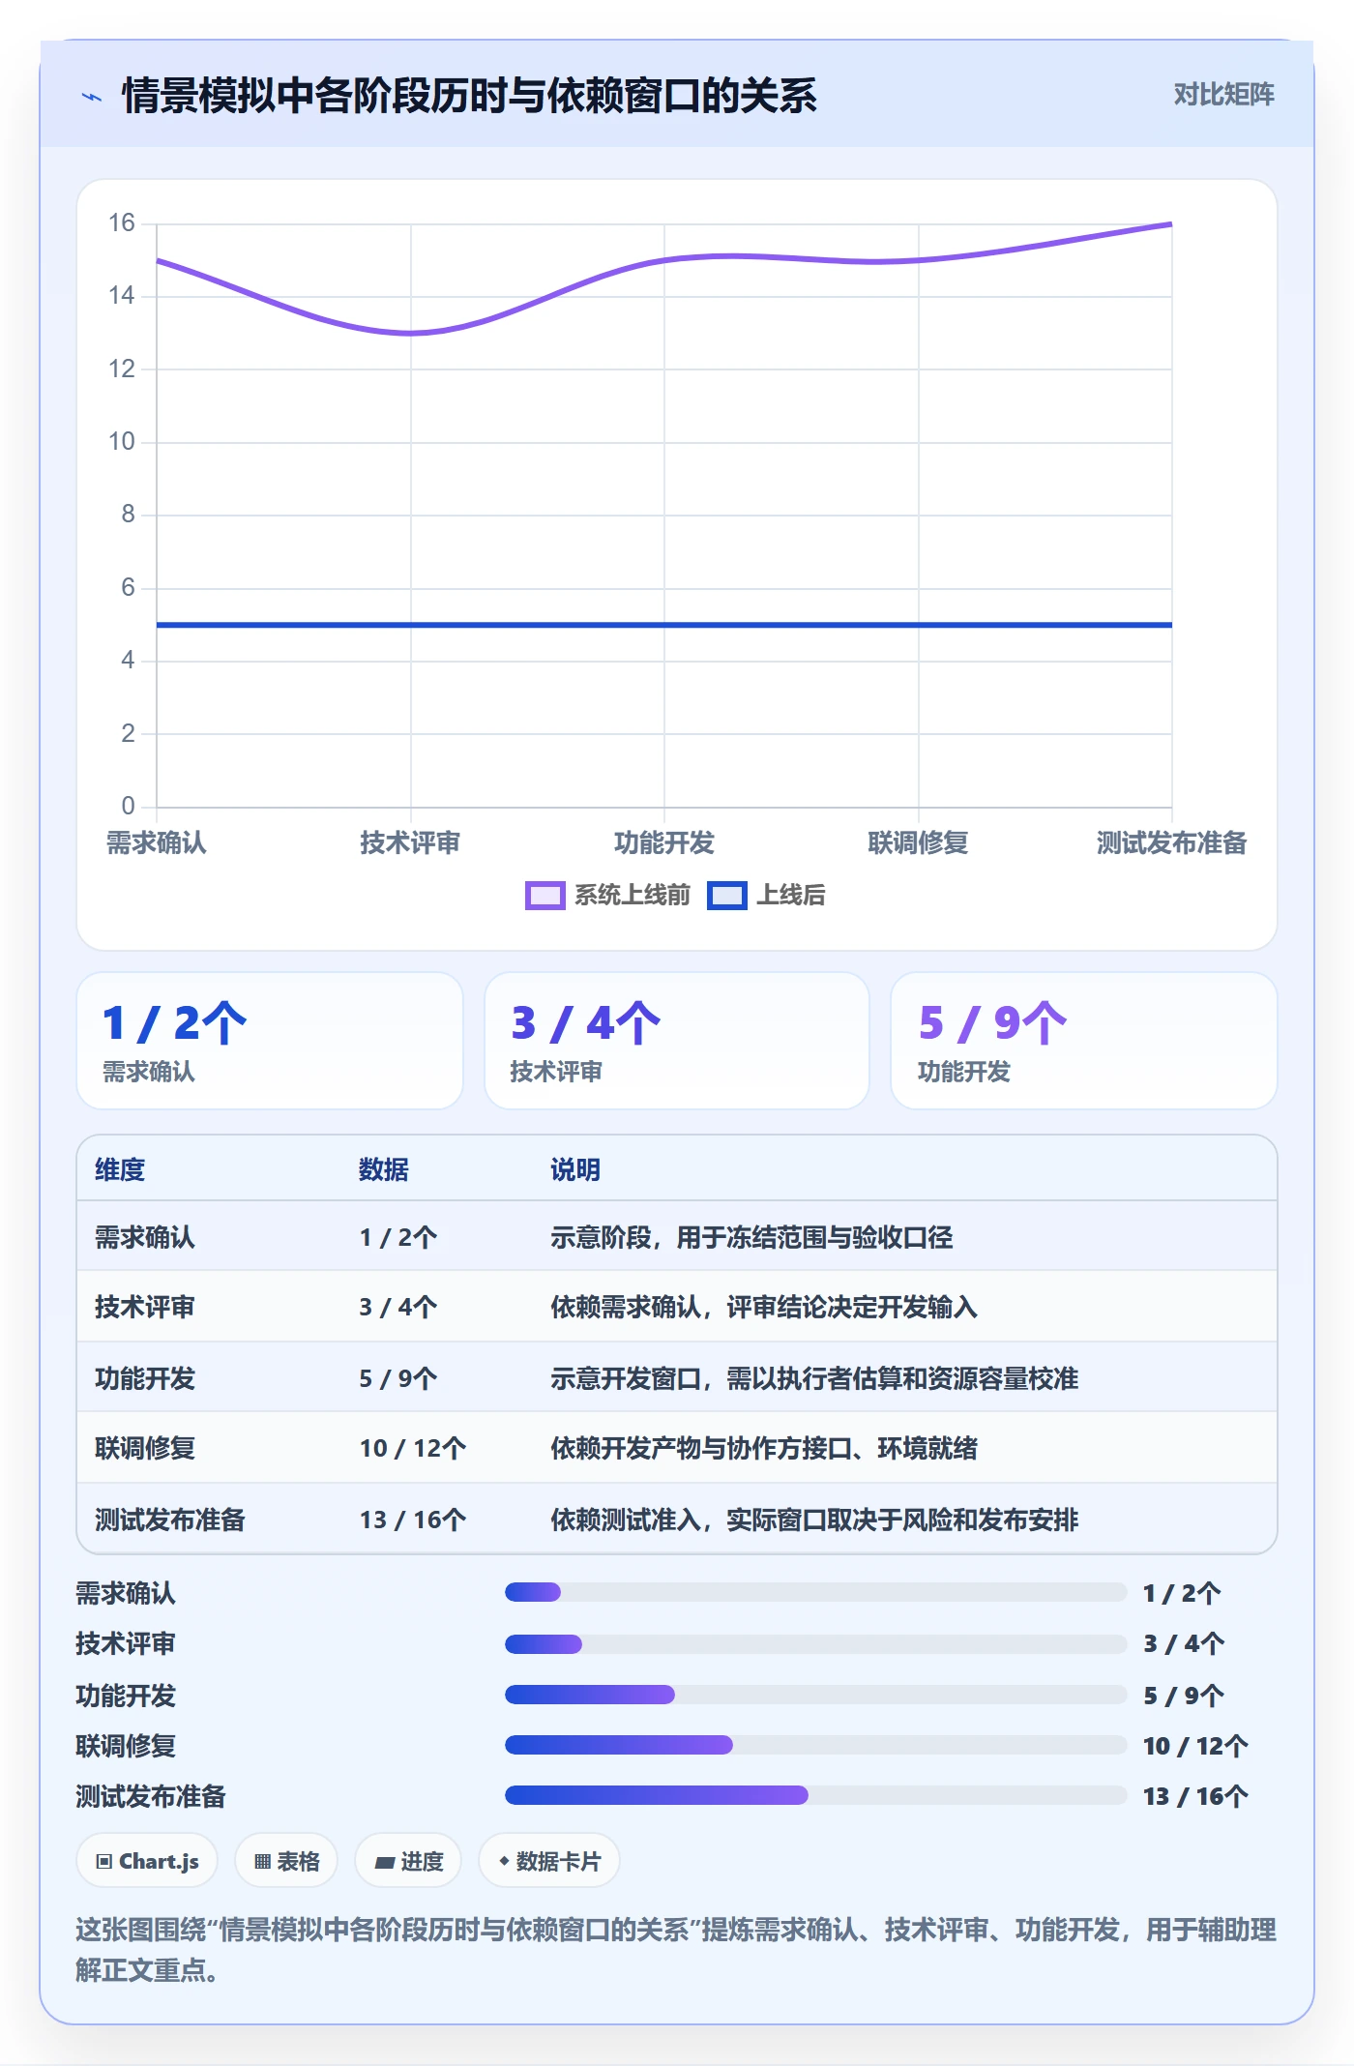Click the 系统上线前 legend text

(633, 896)
